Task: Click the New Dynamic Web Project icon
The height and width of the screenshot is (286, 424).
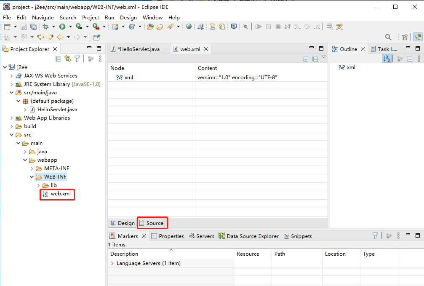Action: point(115,27)
